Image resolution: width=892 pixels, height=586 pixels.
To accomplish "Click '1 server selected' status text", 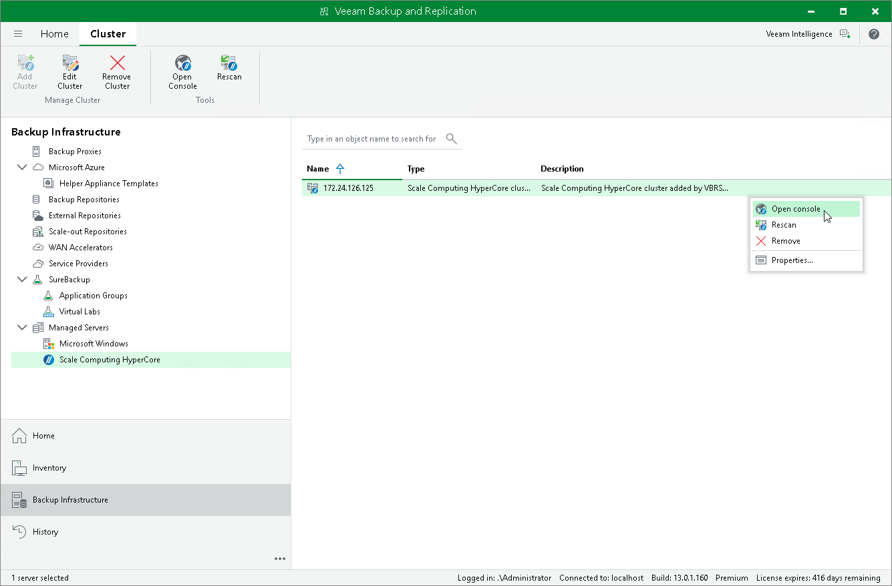I will (40, 578).
